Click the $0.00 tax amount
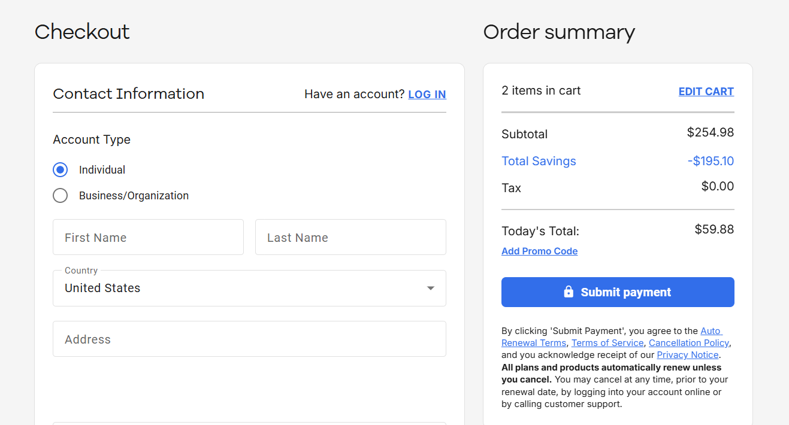789x425 pixels. coord(718,186)
